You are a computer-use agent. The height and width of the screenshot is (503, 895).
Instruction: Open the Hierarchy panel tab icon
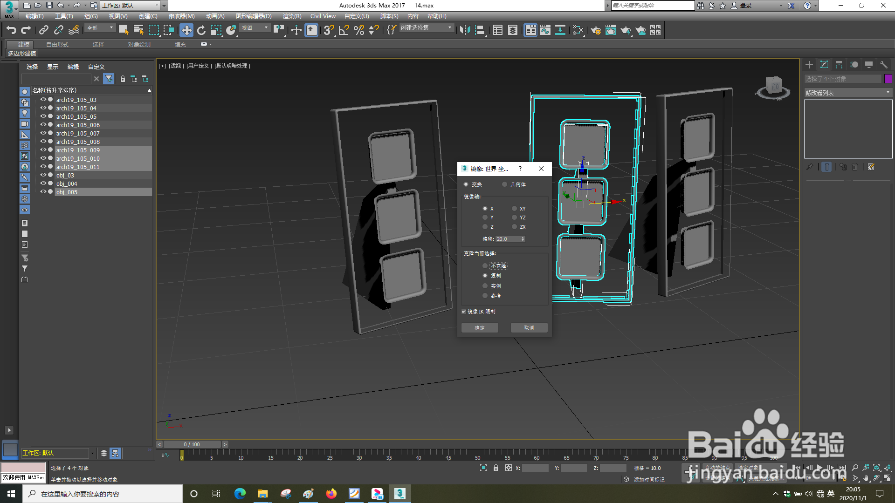[x=839, y=65]
